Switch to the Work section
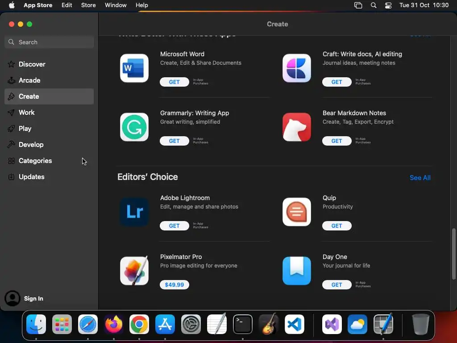The height and width of the screenshot is (343, 457). coord(49,112)
